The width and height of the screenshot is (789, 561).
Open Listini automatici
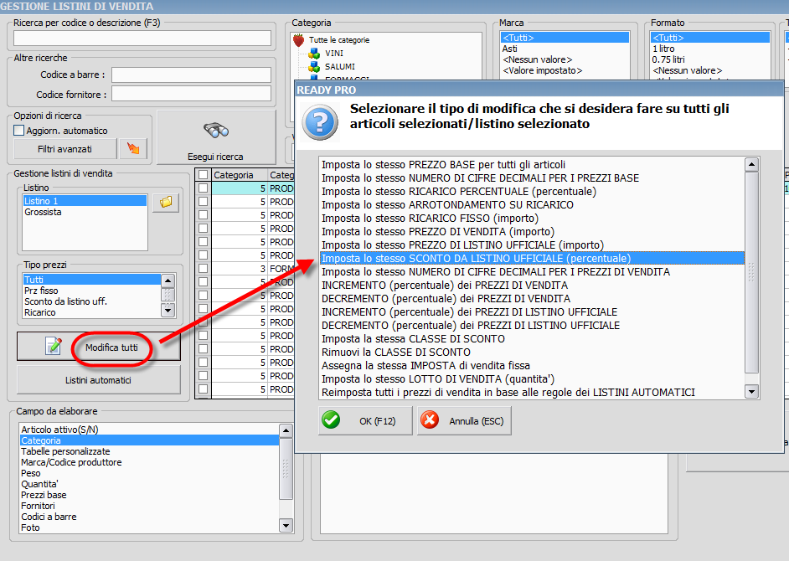coord(99,380)
